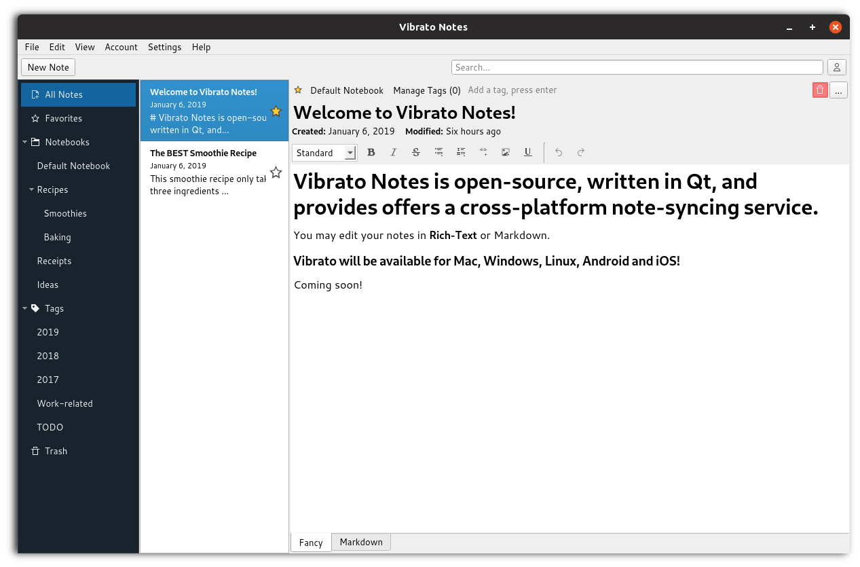Toggle bold formatting in editor toolbar

pyautogui.click(x=371, y=153)
